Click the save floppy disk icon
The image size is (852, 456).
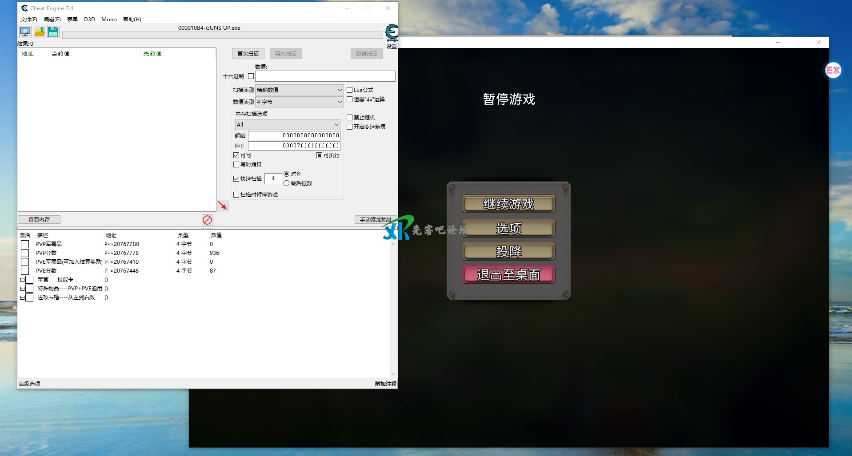tap(53, 32)
